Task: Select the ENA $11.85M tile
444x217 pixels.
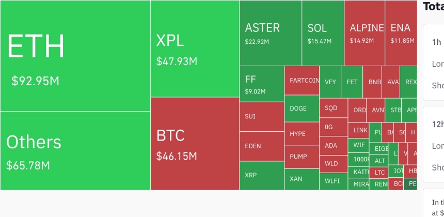Action: pos(401,33)
